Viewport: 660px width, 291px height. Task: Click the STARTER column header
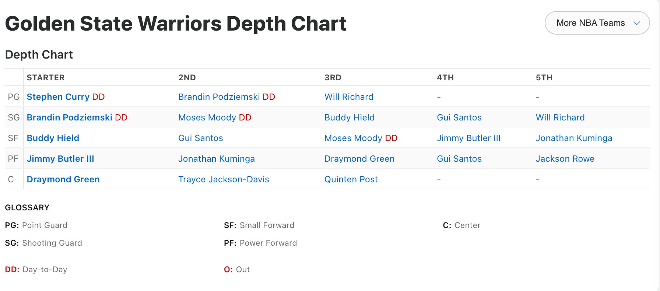pos(46,77)
